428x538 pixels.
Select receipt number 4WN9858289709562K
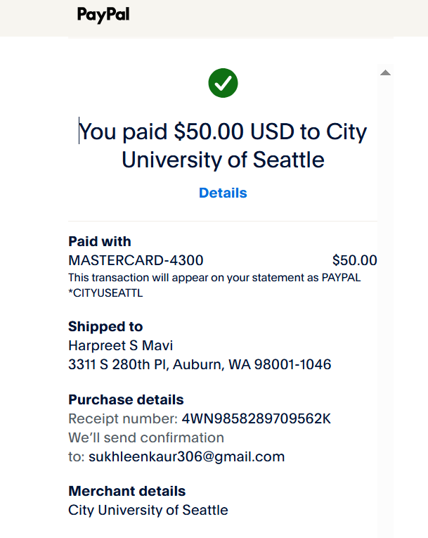pyautogui.click(x=257, y=418)
